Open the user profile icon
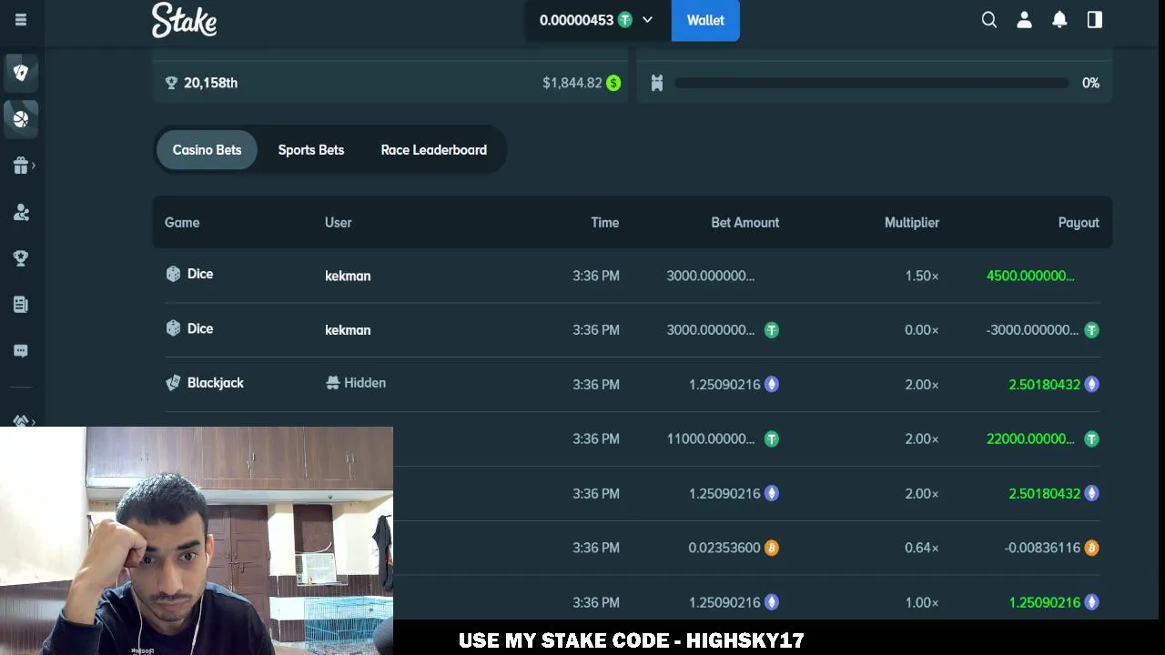The height and width of the screenshot is (655, 1165). pos(1024,20)
